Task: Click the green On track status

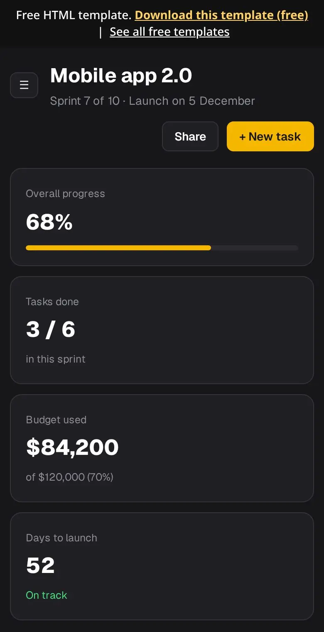Action: pyautogui.click(x=46, y=595)
